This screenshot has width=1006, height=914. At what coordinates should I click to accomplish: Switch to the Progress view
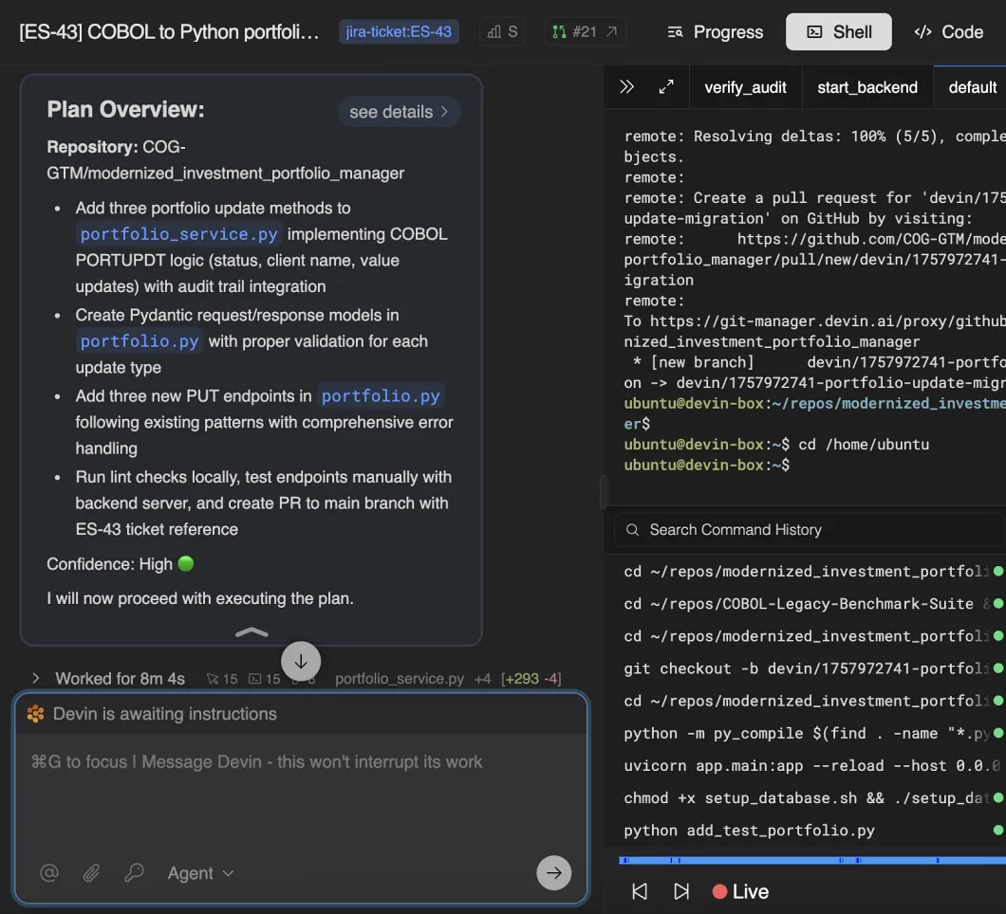(x=715, y=31)
